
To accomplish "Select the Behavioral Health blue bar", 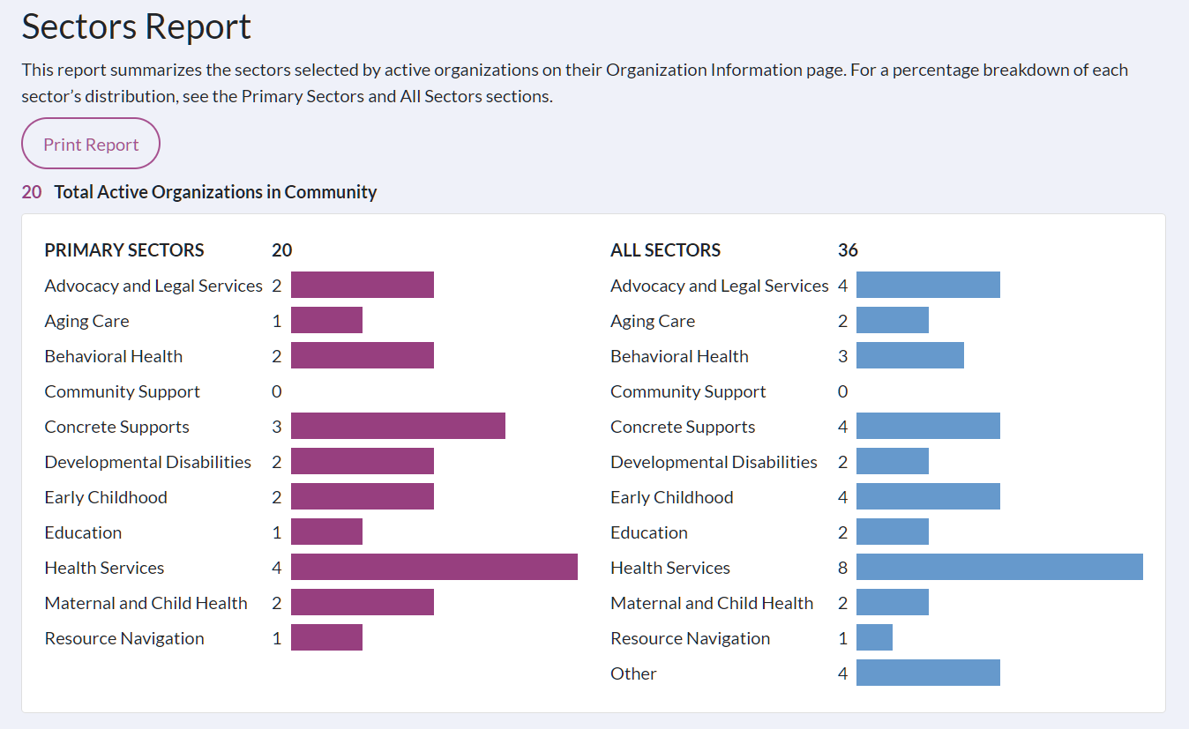I will click(x=909, y=355).
